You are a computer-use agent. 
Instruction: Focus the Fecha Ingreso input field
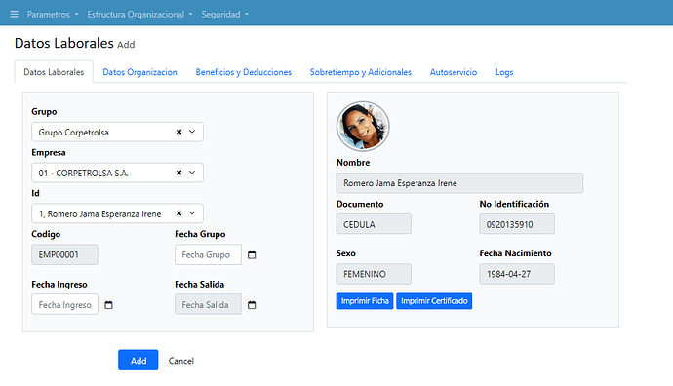click(64, 304)
